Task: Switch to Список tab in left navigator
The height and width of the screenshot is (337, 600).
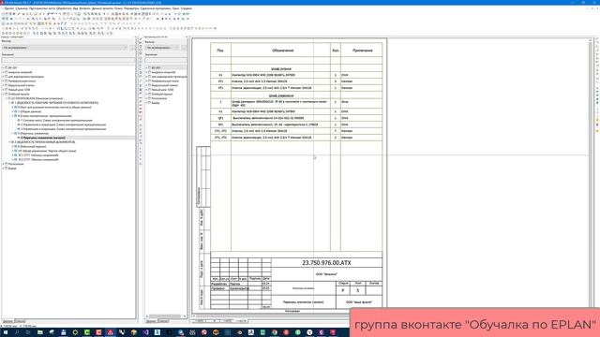Action: (20, 321)
